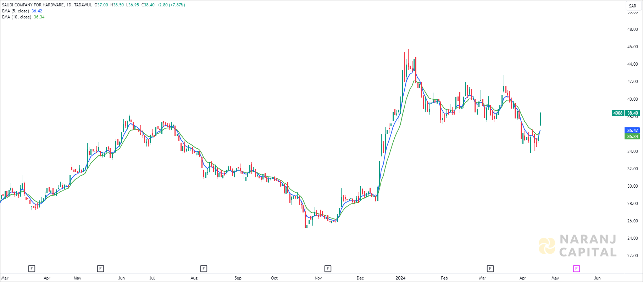This screenshot has height=282, width=643.
Task: Click the Dec label on time axis
Action: tap(360, 278)
